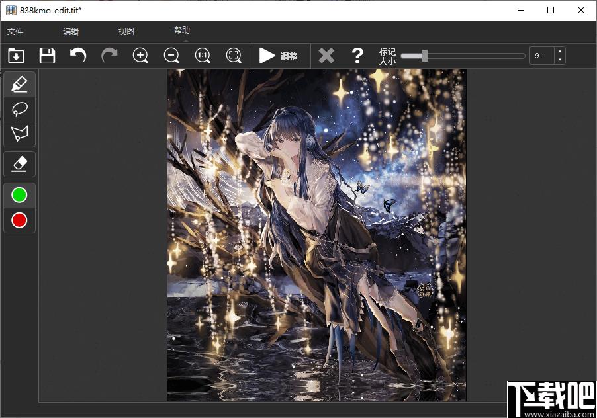
Task: Click the marker size value field showing 91
Action: pyautogui.click(x=541, y=56)
